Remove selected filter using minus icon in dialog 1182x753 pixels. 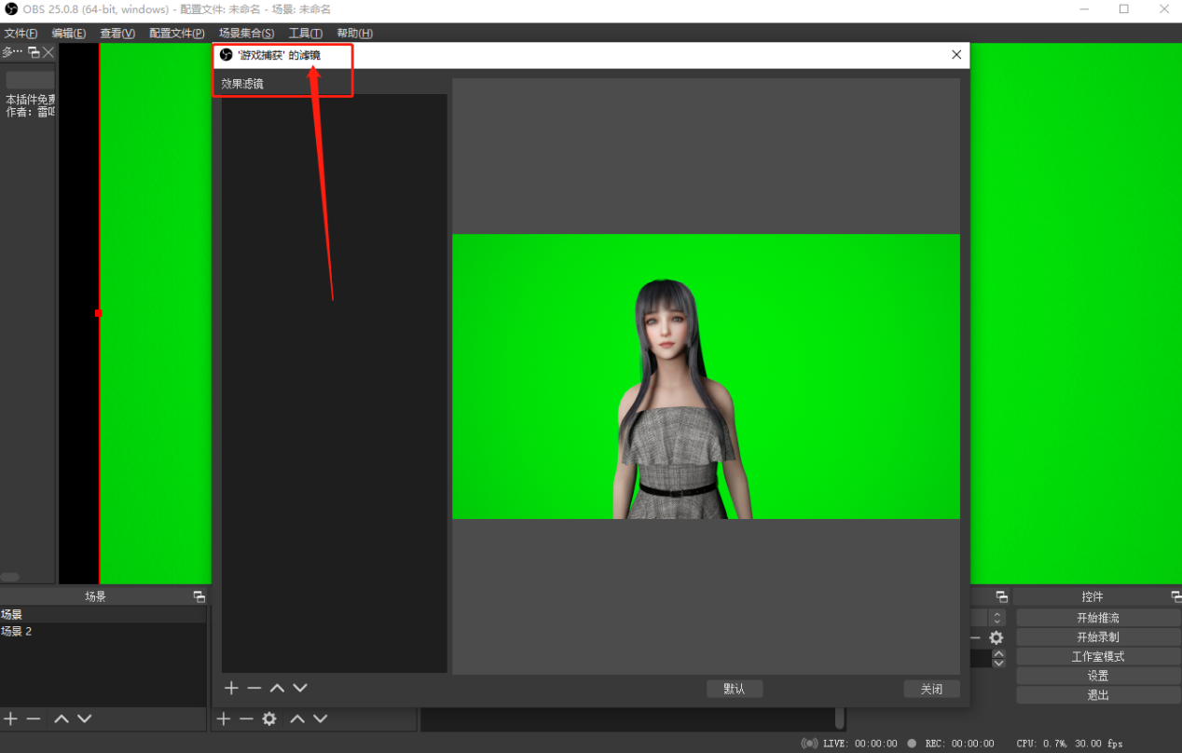click(254, 688)
